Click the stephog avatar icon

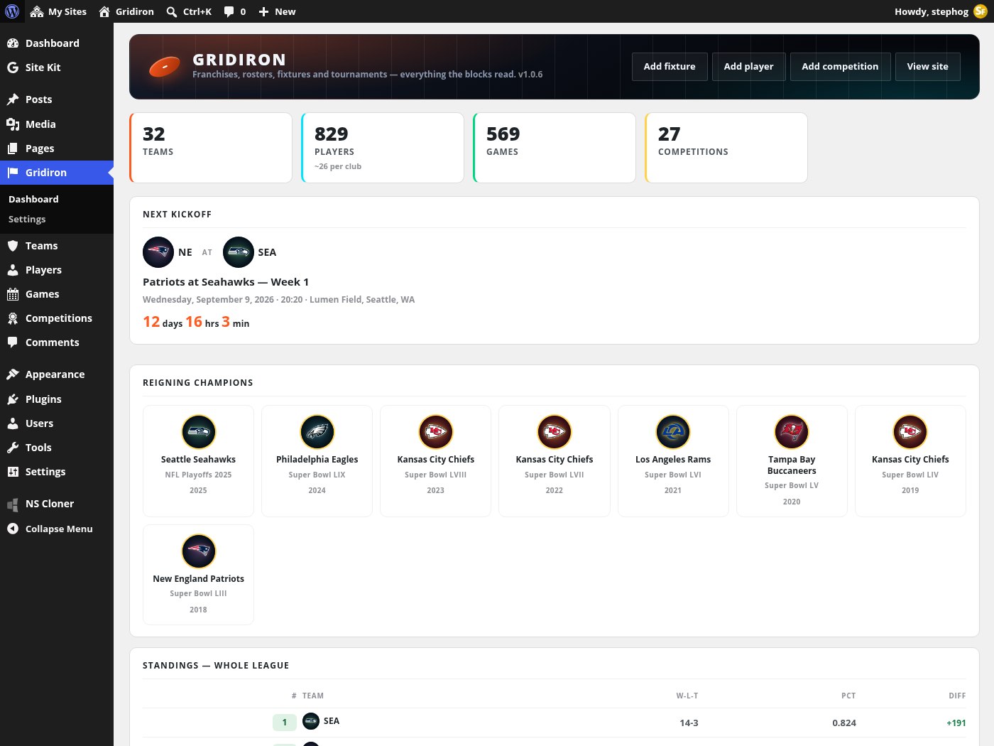981,11
